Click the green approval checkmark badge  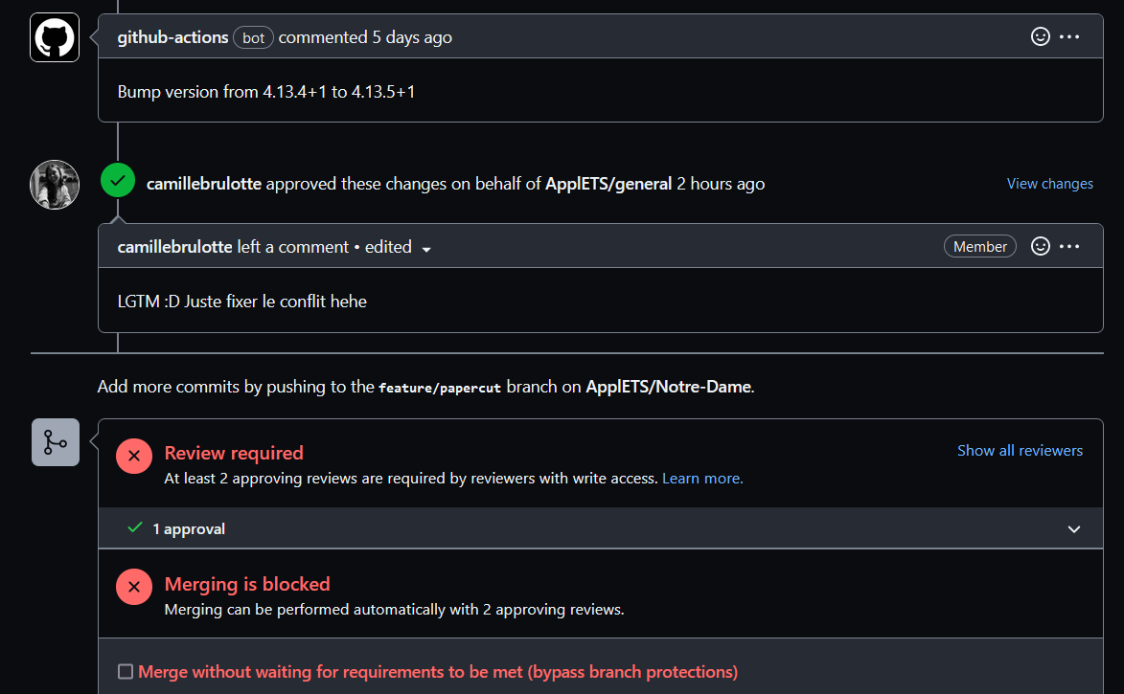pyautogui.click(x=117, y=179)
